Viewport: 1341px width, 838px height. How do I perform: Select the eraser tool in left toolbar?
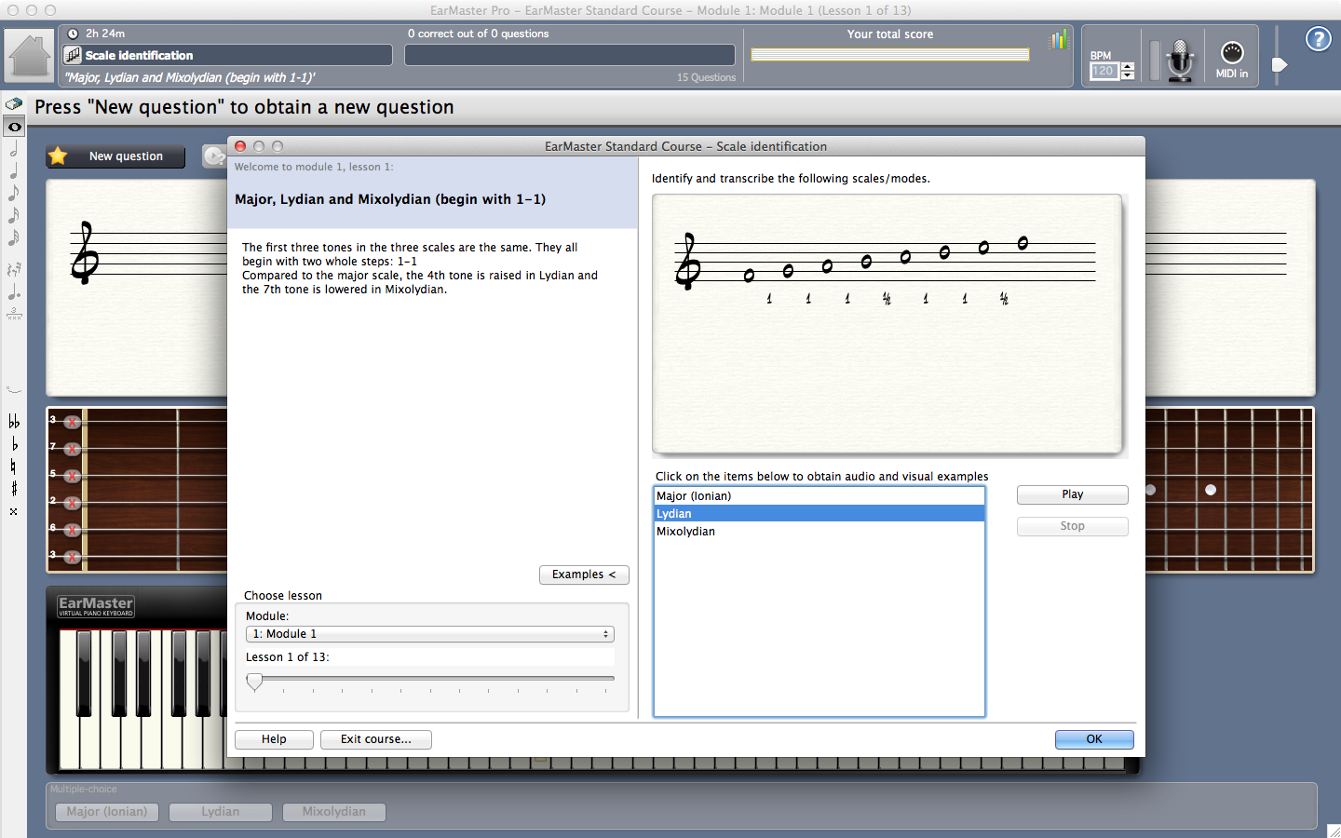click(x=14, y=104)
